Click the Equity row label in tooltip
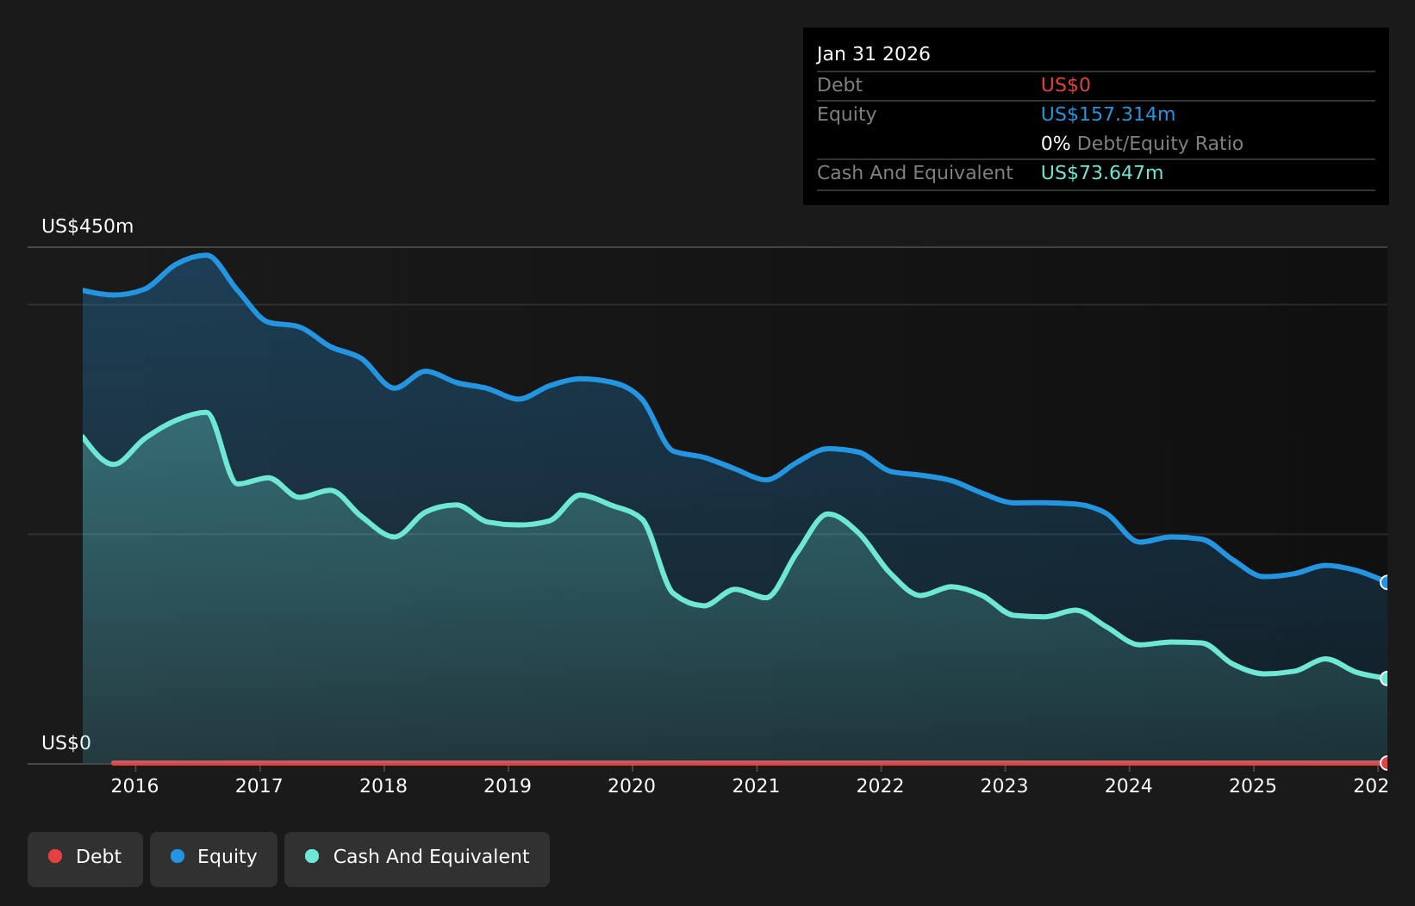 tap(846, 115)
